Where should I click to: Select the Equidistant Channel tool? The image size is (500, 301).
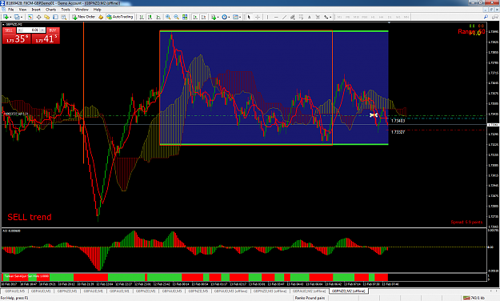pos(293,17)
